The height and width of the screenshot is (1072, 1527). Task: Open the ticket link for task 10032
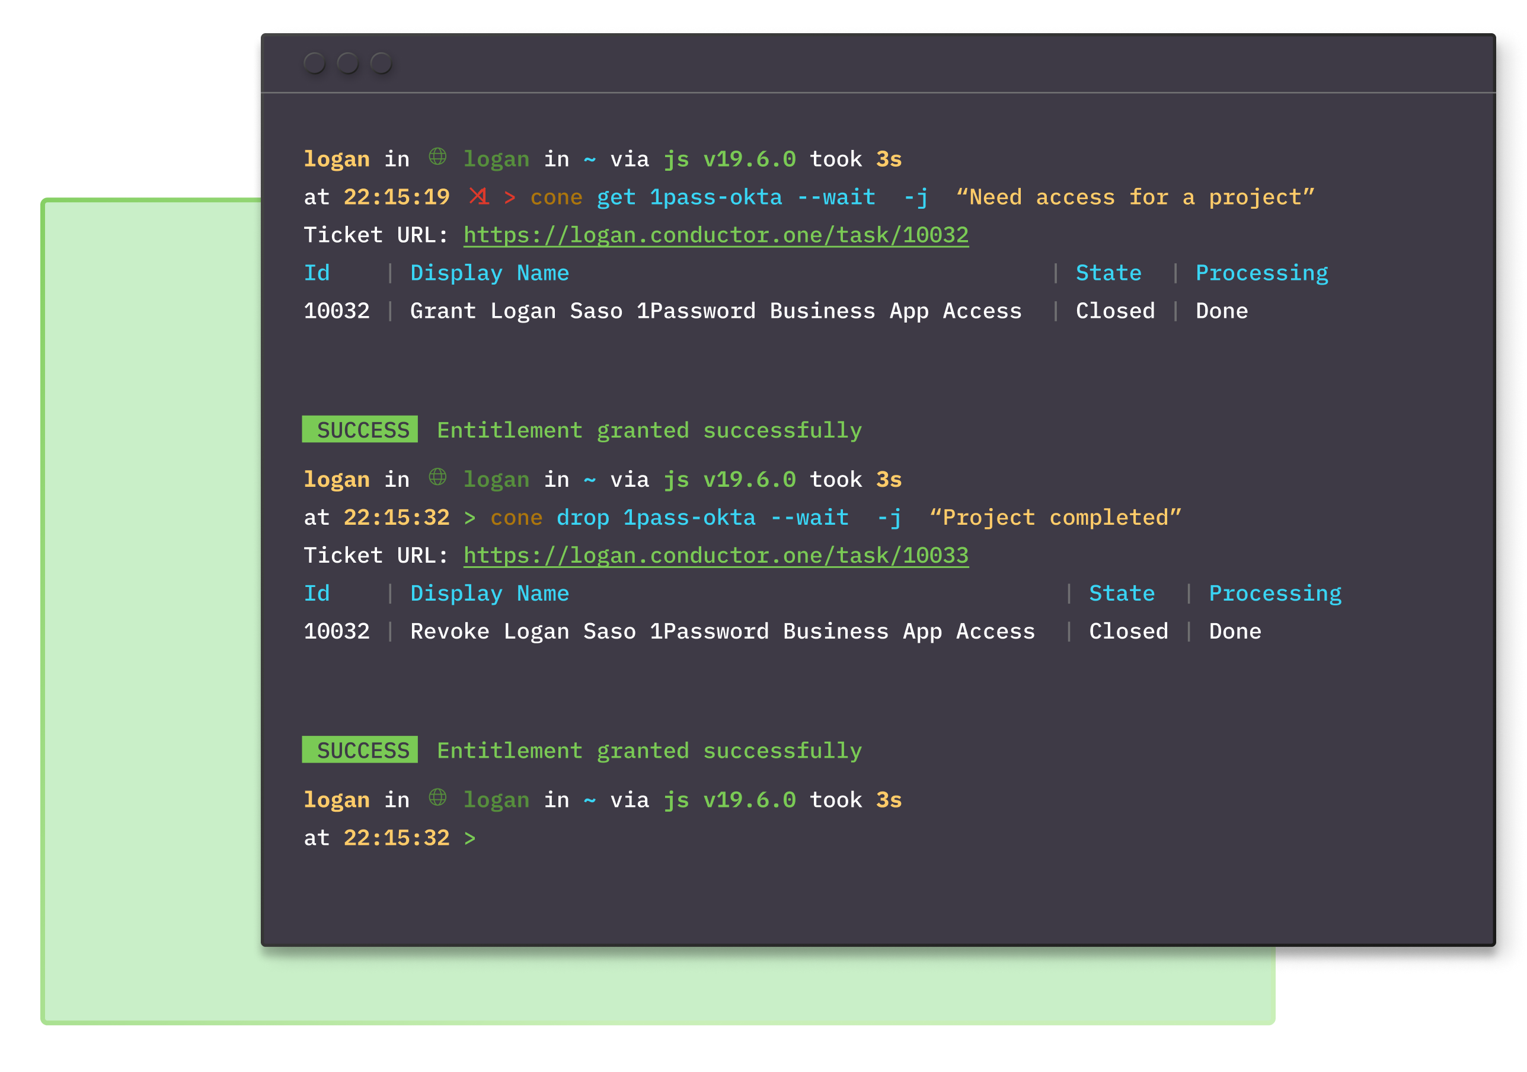coord(715,234)
